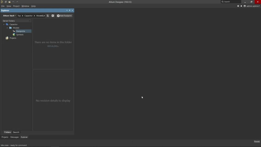Click the Symbols folder icon
261x147 pixels.
coord(14,35)
